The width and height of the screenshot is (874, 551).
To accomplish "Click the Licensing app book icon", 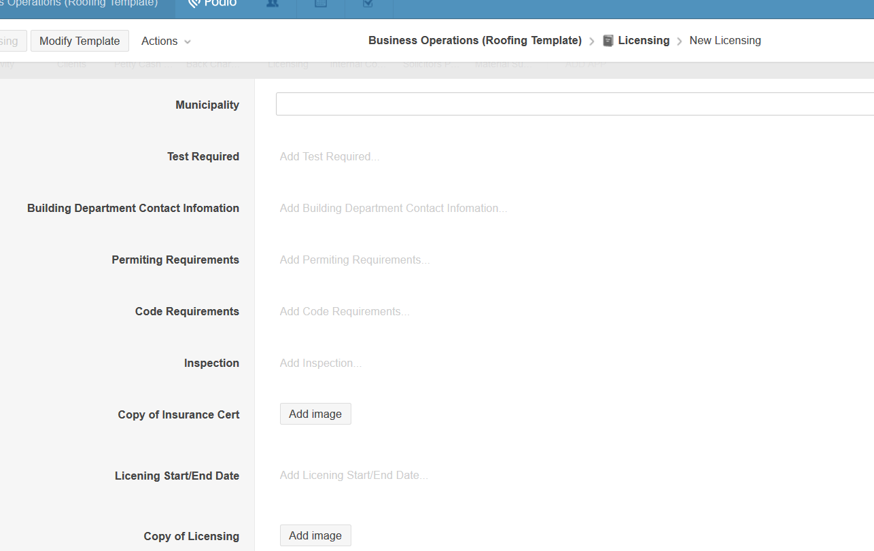I will coord(608,41).
